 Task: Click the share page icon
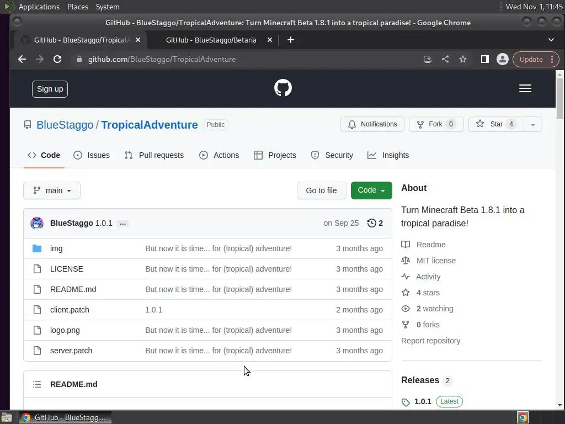(445, 59)
